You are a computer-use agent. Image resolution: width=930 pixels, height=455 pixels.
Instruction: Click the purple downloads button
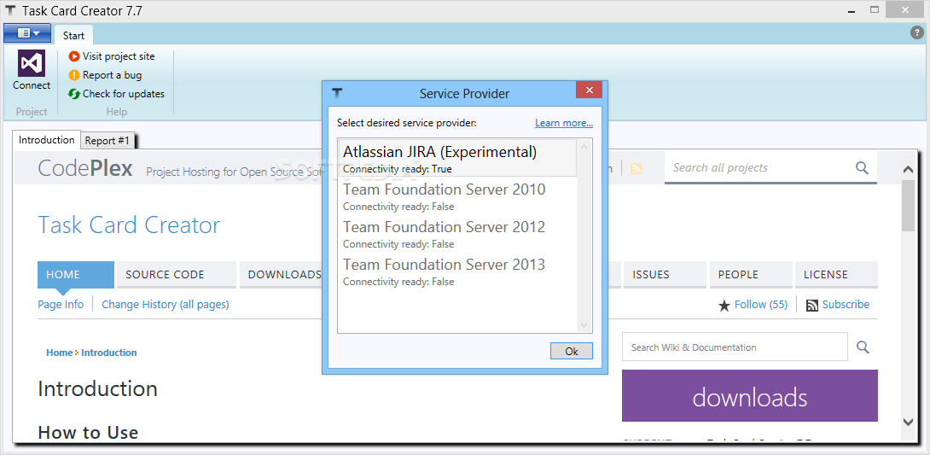tap(750, 396)
